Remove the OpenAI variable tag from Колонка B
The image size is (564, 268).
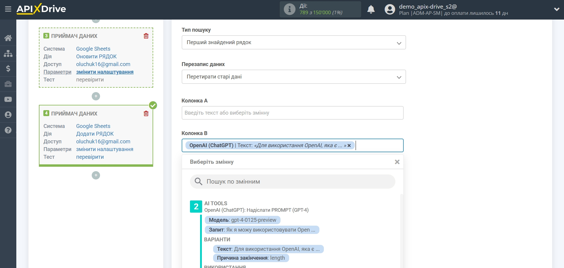point(349,145)
